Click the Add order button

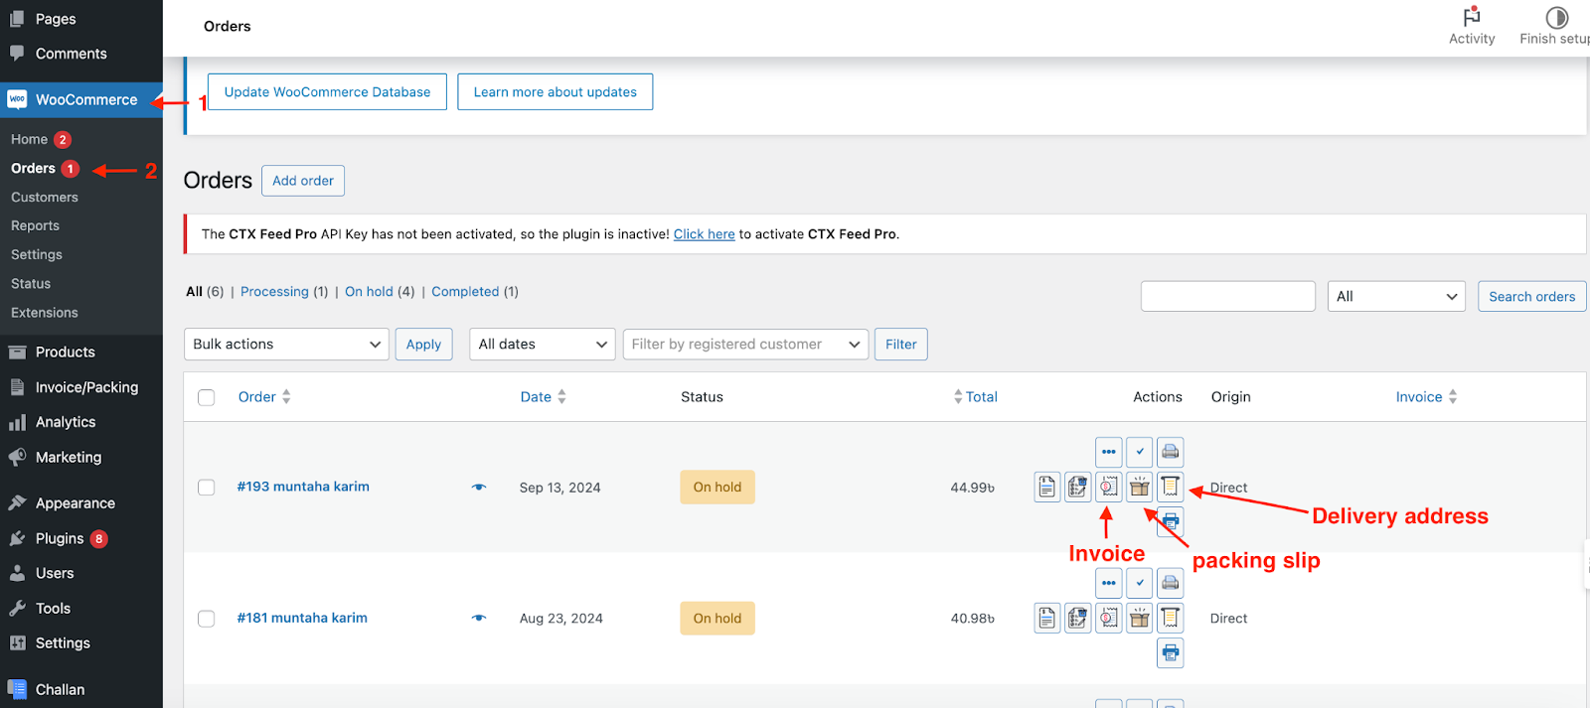[303, 181]
